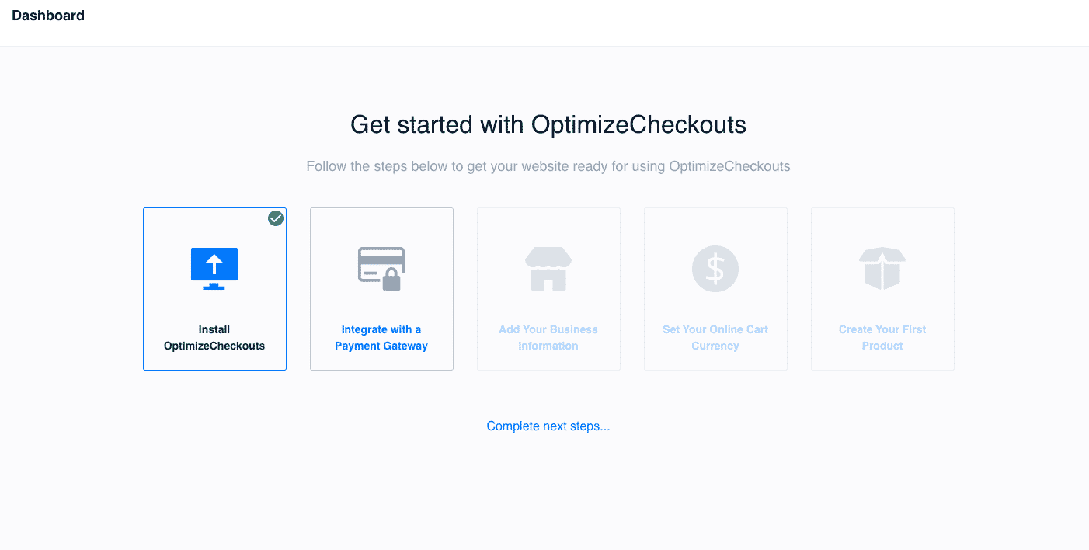Click the 'Install OptimizeCheckouts' label text
Image resolution: width=1089 pixels, height=550 pixels.
[214, 338]
